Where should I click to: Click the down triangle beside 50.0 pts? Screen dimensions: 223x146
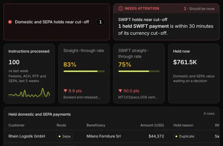click(120, 91)
